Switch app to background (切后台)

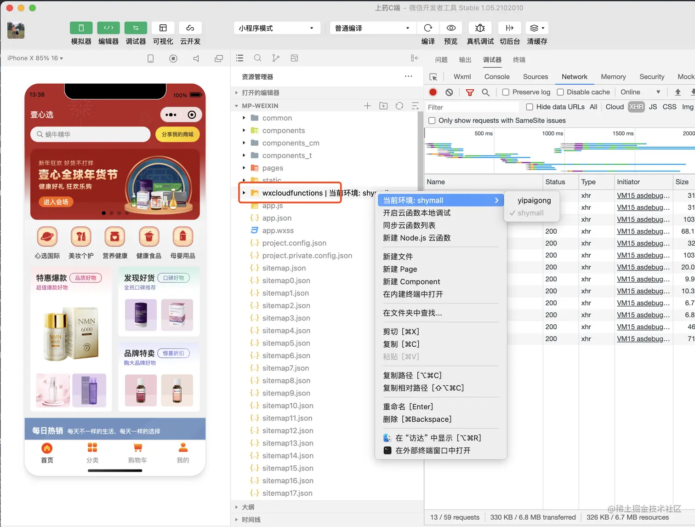(509, 28)
